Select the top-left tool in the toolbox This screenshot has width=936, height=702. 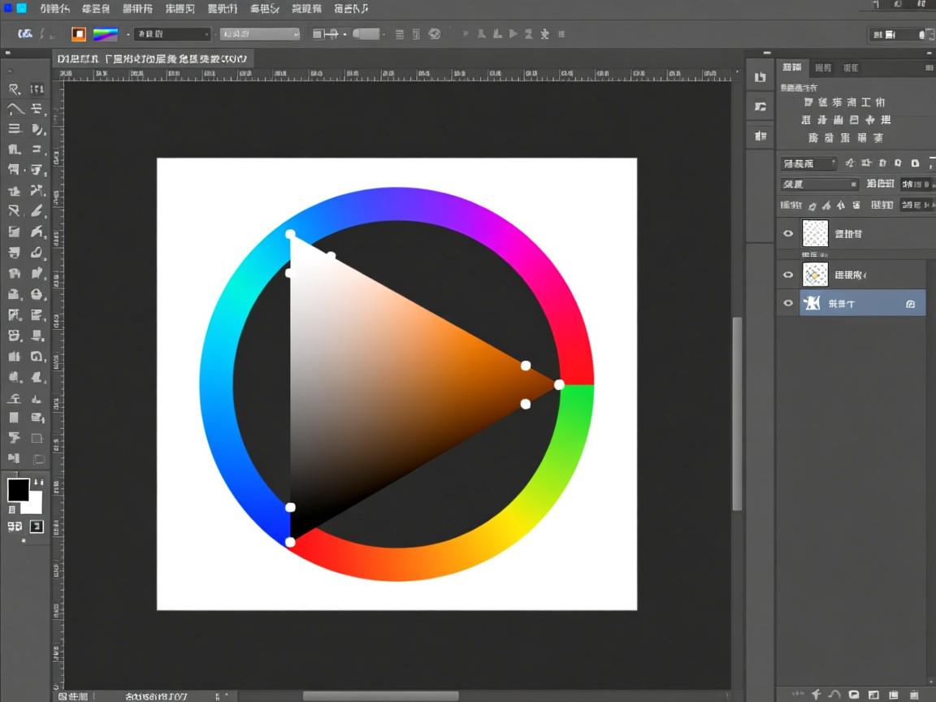(15, 89)
